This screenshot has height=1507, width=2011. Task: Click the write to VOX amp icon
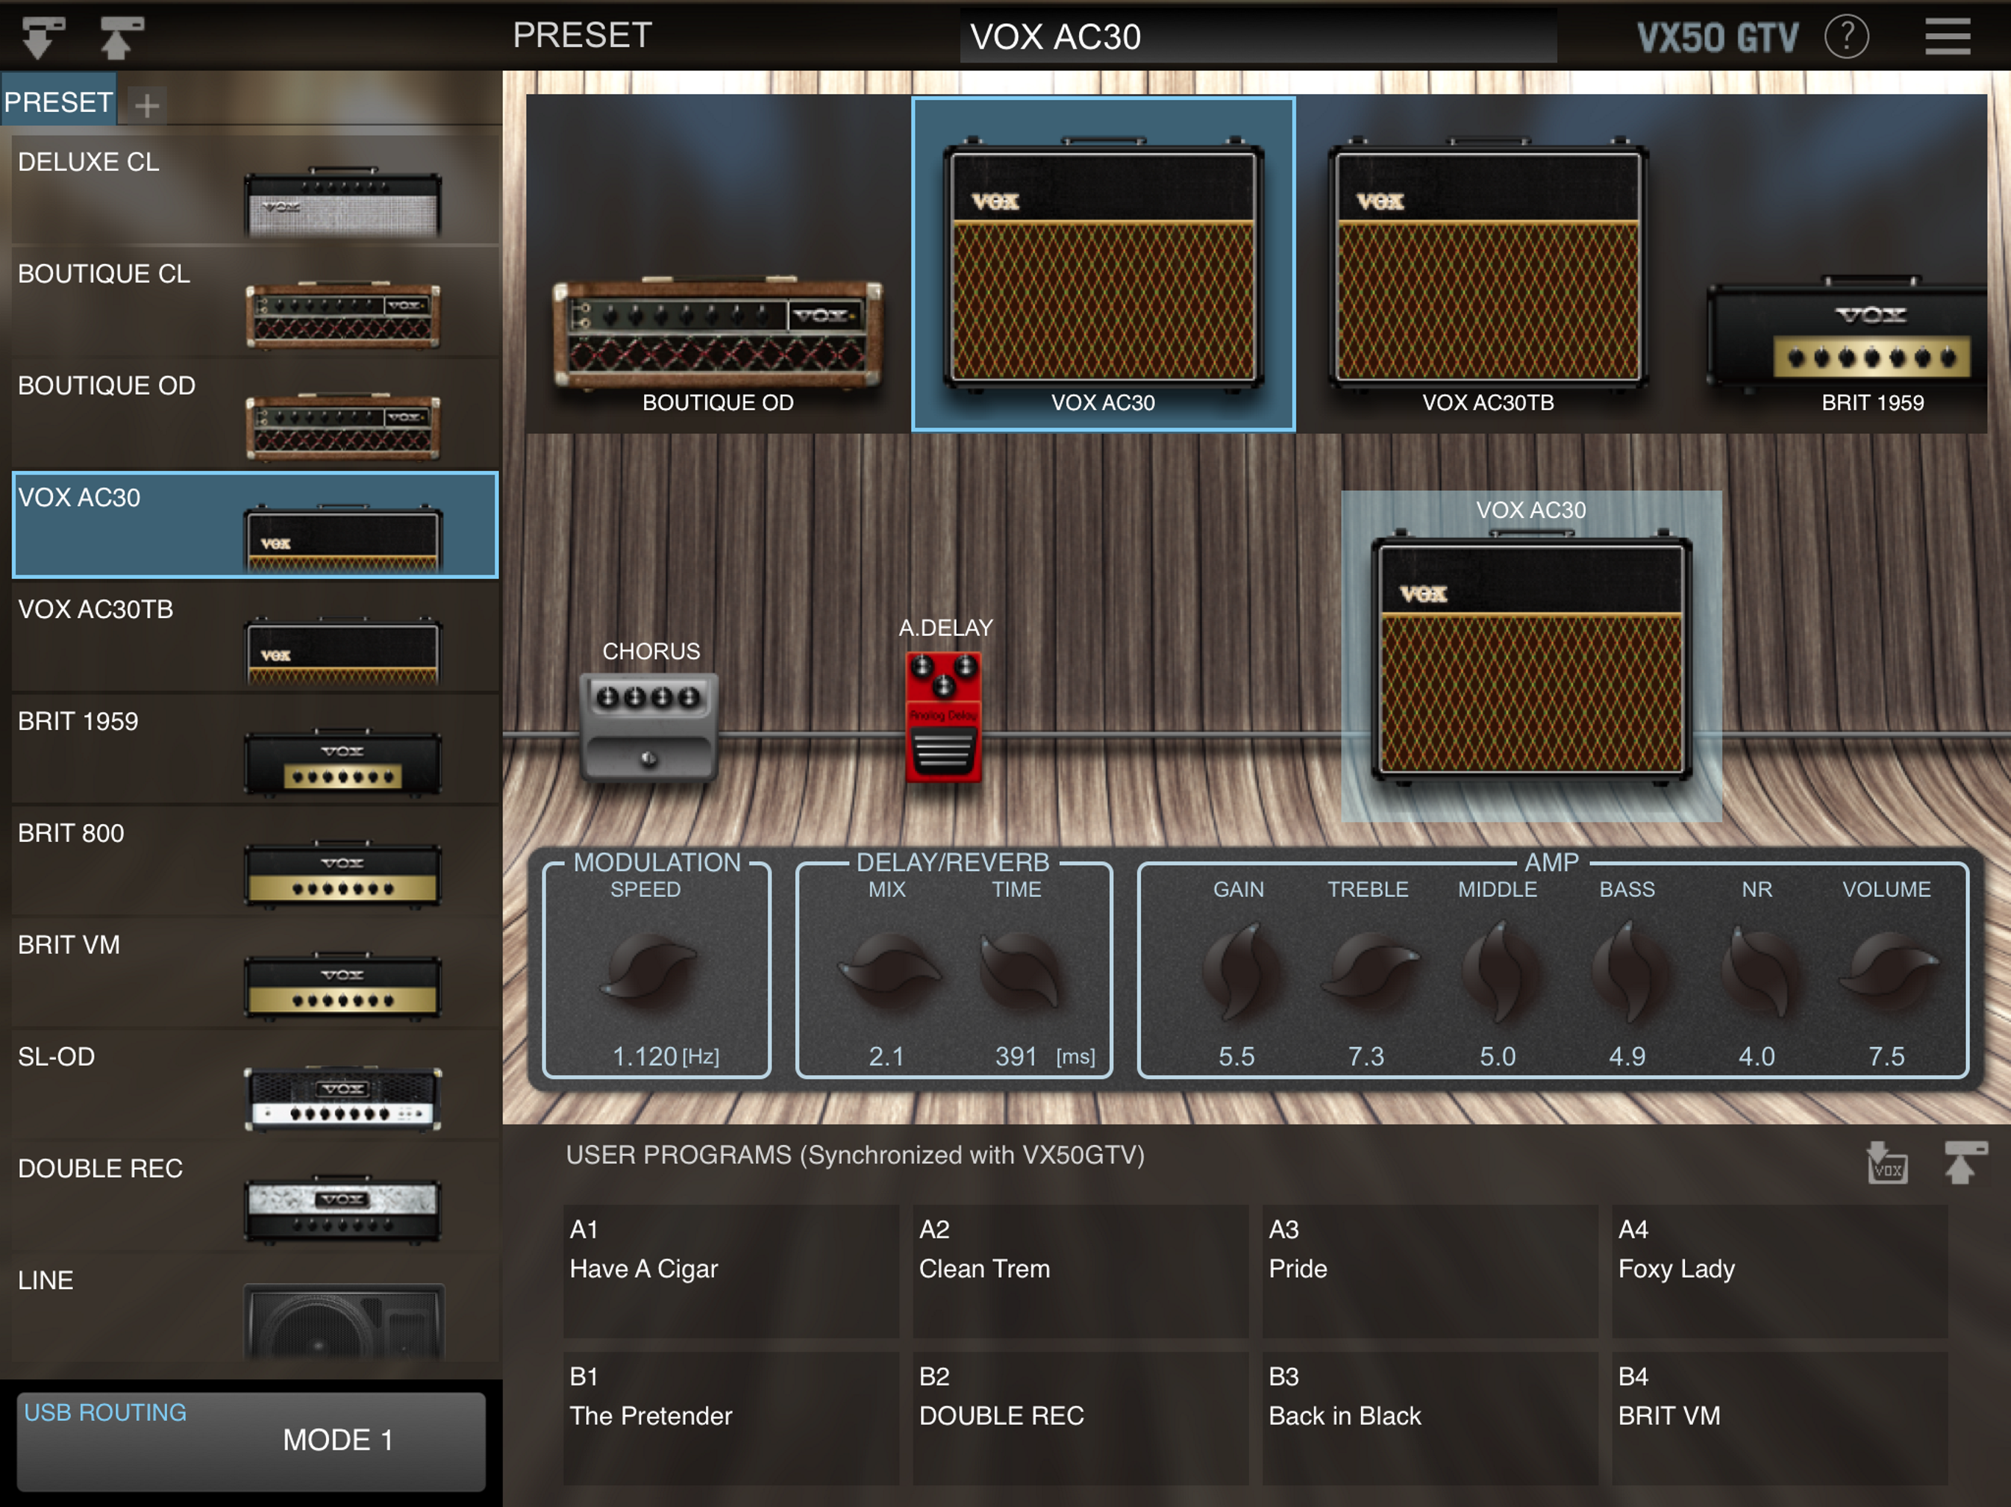tap(1887, 1163)
